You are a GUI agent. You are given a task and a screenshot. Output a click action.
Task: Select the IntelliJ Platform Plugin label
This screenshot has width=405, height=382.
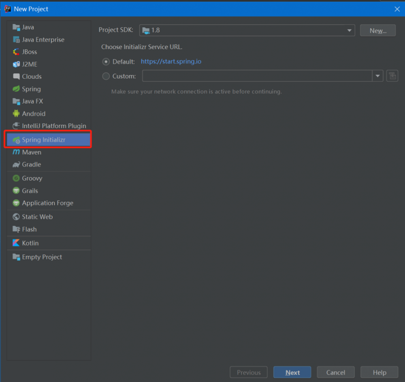point(54,126)
